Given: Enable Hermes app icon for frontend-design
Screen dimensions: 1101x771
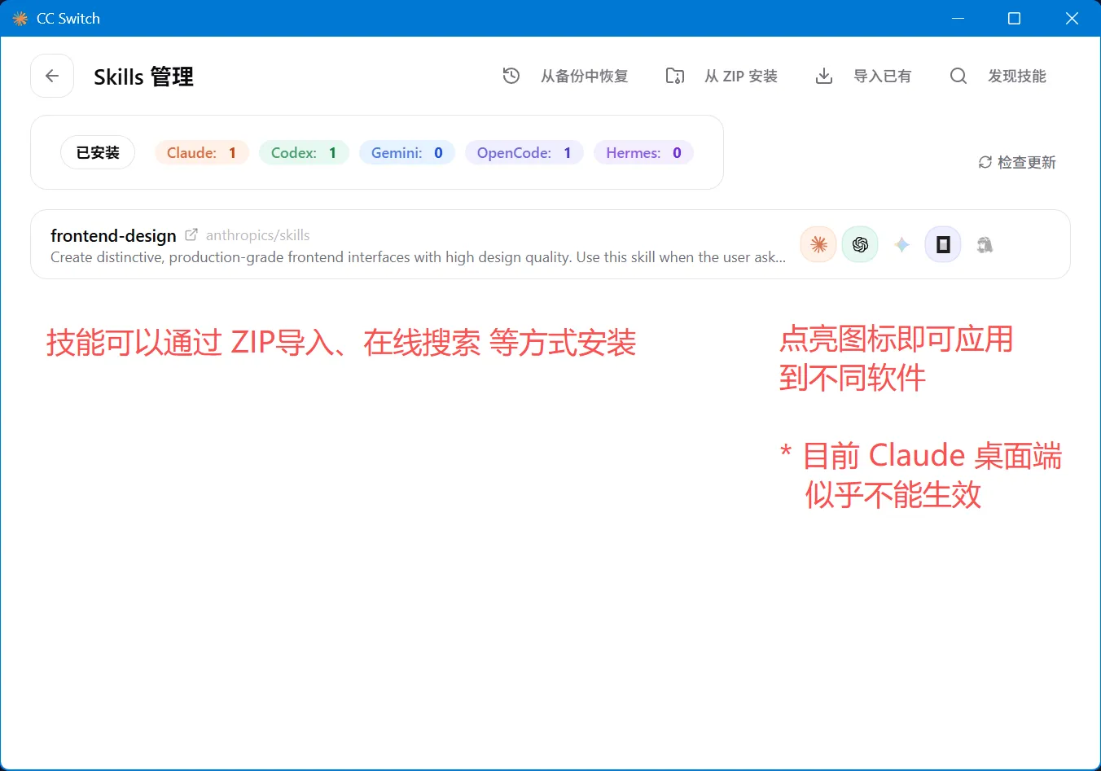Looking at the screenshot, I should coord(985,244).
